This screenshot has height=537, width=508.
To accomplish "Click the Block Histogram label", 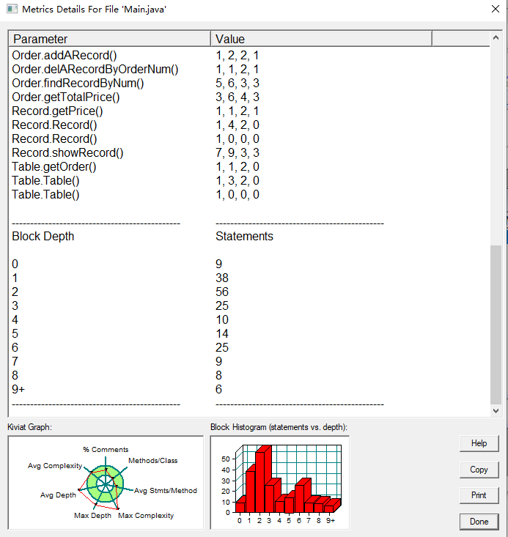I will [279, 427].
